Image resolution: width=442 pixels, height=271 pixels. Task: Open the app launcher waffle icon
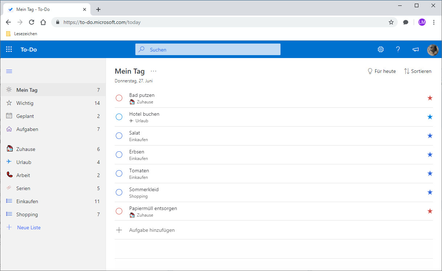(x=9, y=49)
